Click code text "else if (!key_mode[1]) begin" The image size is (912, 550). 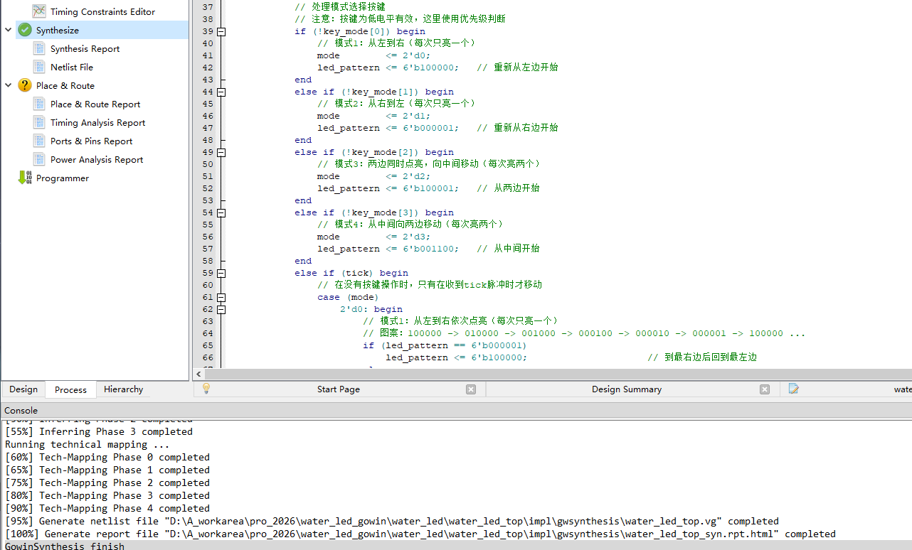[x=374, y=92]
